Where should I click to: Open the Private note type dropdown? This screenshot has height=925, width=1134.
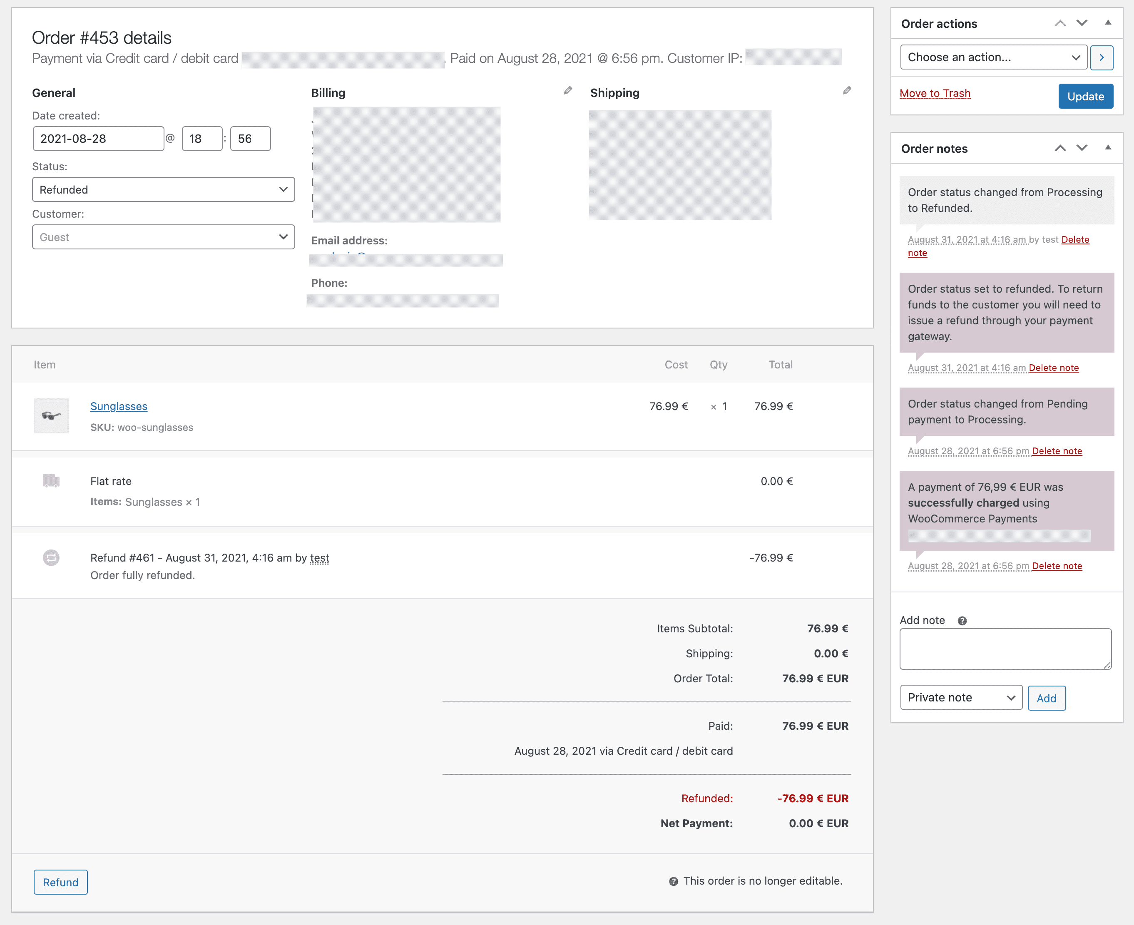pyautogui.click(x=961, y=697)
